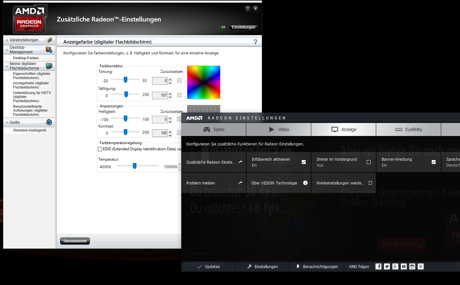
Task: Disable Banner-Werbung checkbox
Action: click(x=434, y=162)
